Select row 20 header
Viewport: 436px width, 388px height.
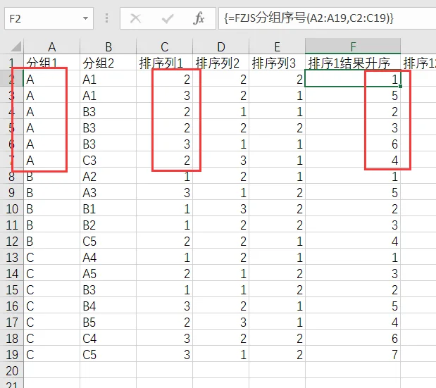click(x=12, y=371)
